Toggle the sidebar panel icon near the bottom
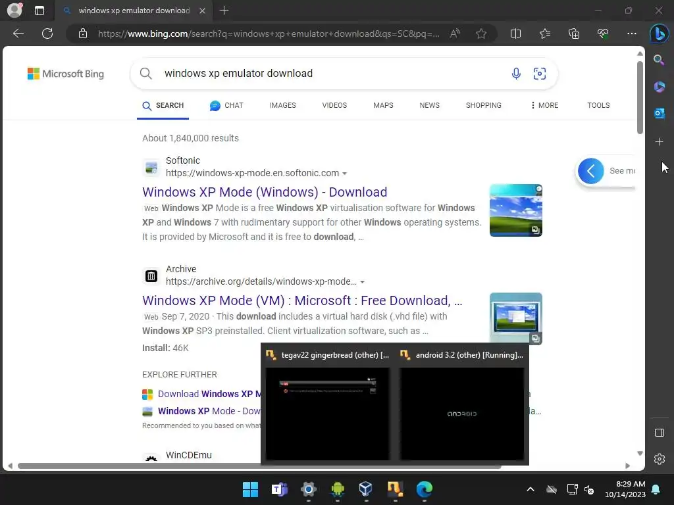Screen dimensions: 674x505 click(660, 433)
